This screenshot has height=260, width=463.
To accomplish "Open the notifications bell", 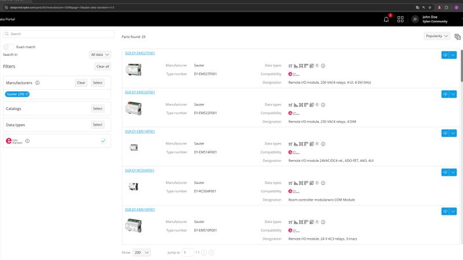I will point(386,20).
